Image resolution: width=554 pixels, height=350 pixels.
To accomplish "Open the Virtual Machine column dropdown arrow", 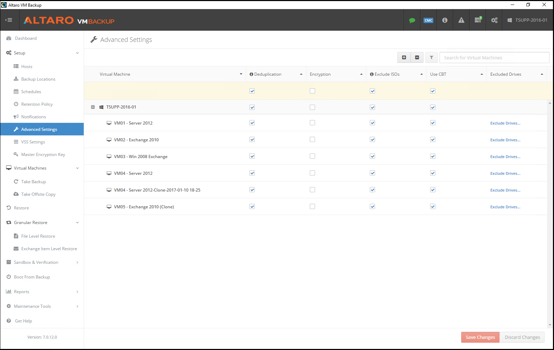I will click(241, 74).
